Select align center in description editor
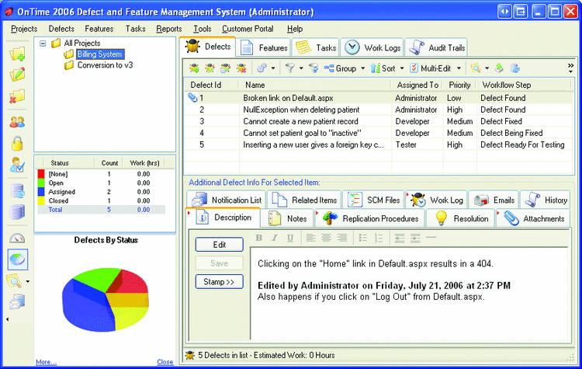The height and width of the screenshot is (369, 582). point(326,238)
